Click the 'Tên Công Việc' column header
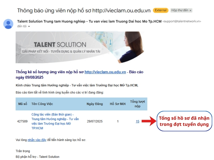Screen dimensions: 214x160 (x=41, y=104)
